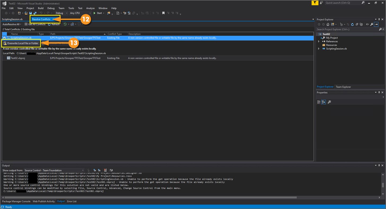Toggle auto-hide pin on Project Explorer panel
This screenshot has width=386, height=209.
(379, 19)
